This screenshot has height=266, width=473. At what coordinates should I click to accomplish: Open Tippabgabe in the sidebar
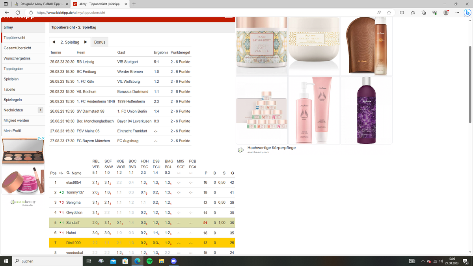23,69
